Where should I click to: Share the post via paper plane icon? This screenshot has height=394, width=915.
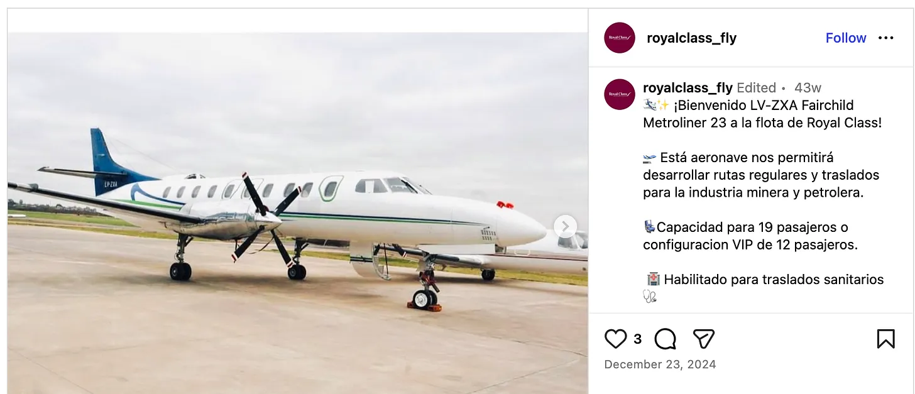click(x=703, y=339)
